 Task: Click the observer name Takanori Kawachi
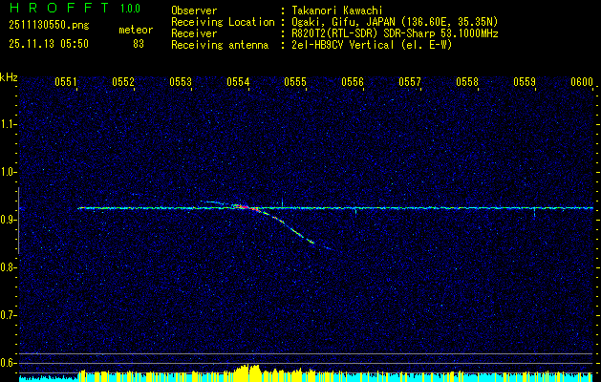(x=337, y=11)
